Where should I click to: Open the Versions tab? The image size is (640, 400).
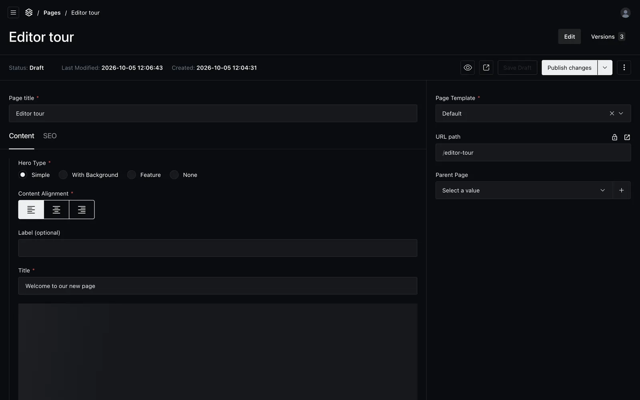(x=608, y=36)
